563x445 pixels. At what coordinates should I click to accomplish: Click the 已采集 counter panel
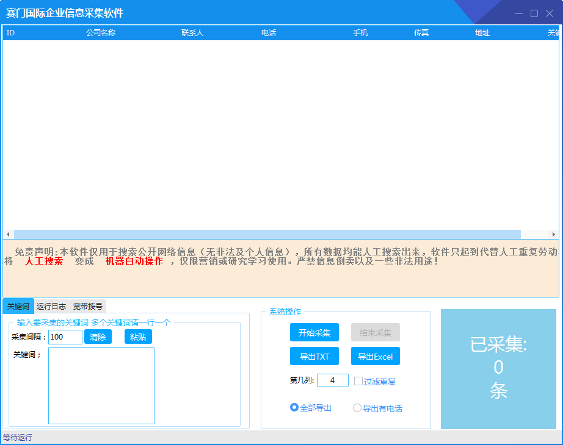[498, 369]
